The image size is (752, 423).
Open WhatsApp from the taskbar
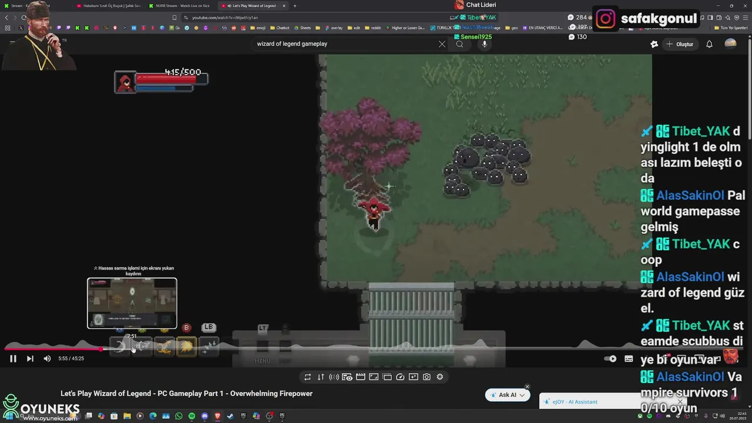coord(179,416)
